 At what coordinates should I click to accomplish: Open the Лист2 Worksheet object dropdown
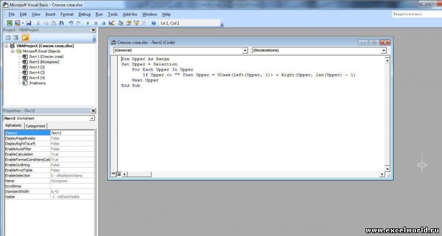(92, 118)
